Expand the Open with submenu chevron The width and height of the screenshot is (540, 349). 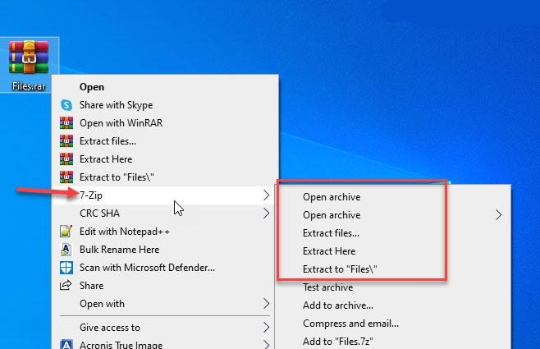pyautogui.click(x=266, y=304)
